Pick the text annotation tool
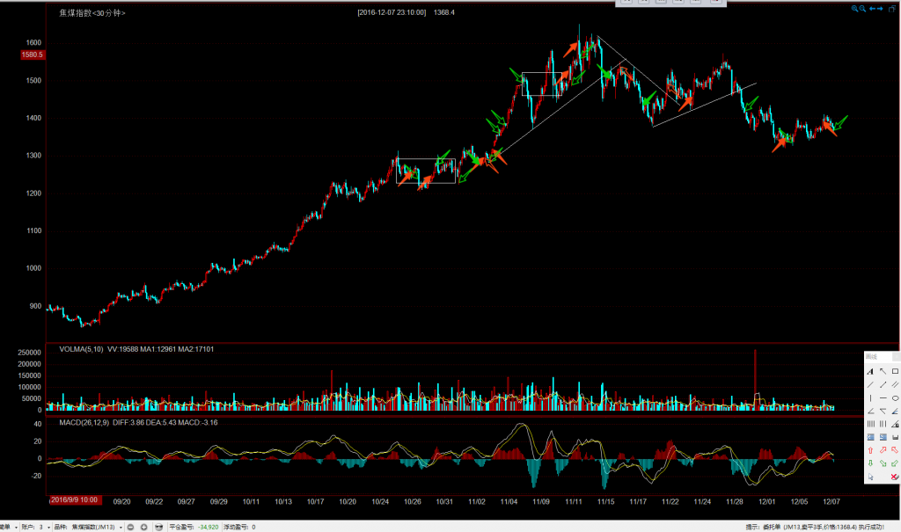This screenshot has width=901, height=532. [x=870, y=371]
